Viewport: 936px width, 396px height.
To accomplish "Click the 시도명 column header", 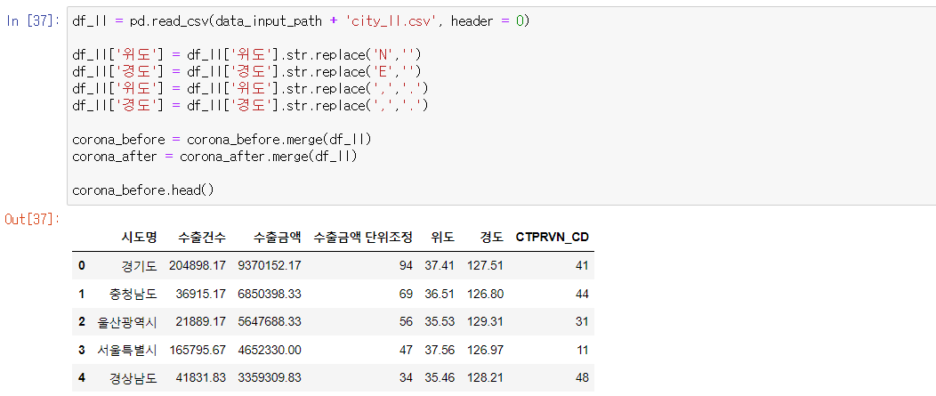I will (x=140, y=237).
